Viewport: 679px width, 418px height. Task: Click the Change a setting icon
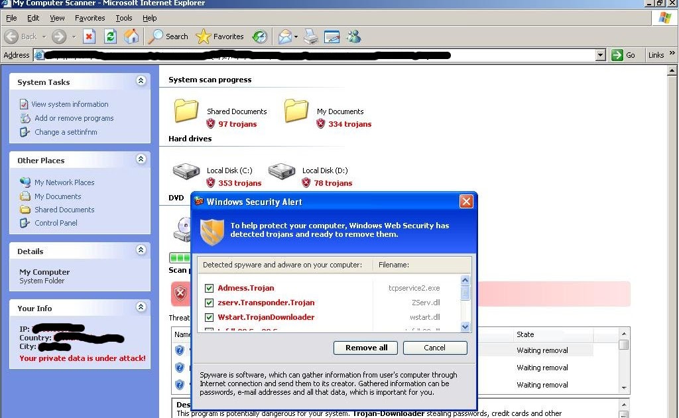pyautogui.click(x=25, y=132)
